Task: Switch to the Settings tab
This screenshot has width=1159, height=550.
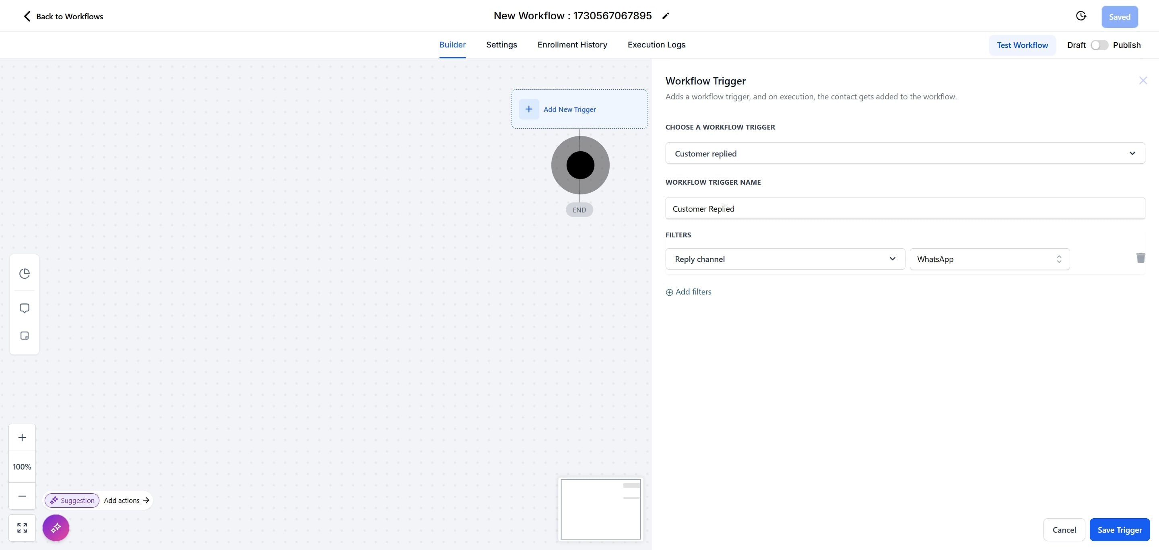Action: point(501,45)
